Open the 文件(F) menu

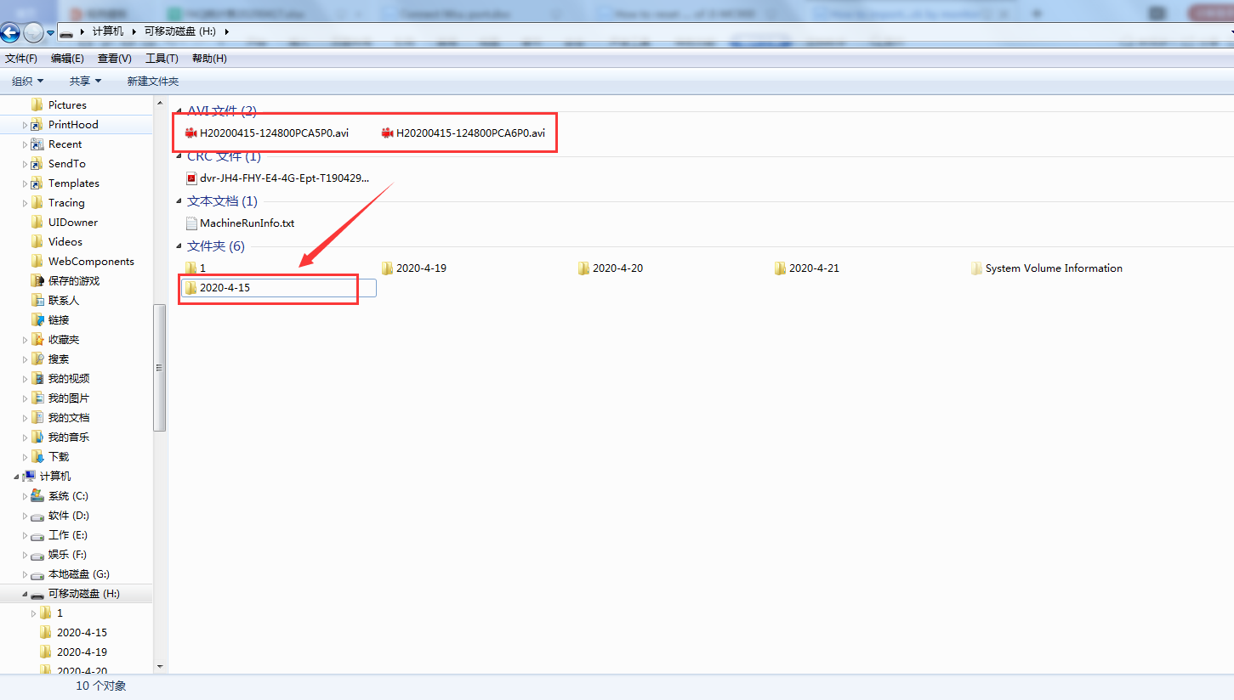pyautogui.click(x=21, y=59)
